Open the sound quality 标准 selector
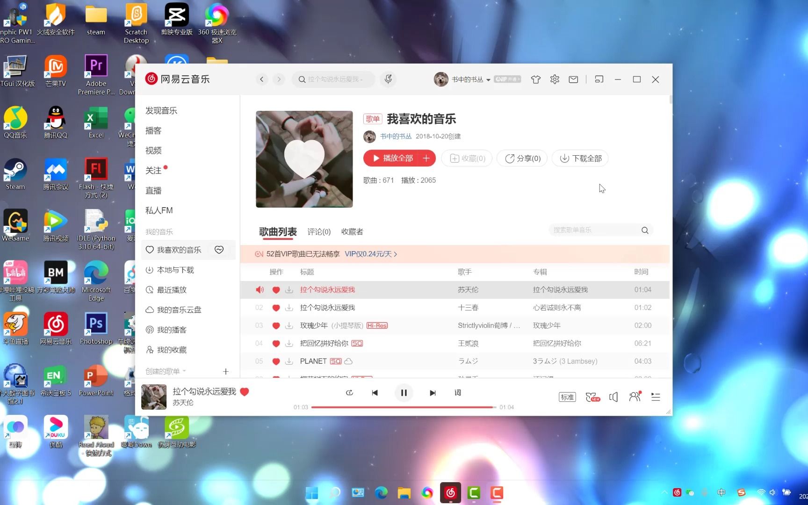Image resolution: width=808 pixels, height=505 pixels. (x=567, y=397)
